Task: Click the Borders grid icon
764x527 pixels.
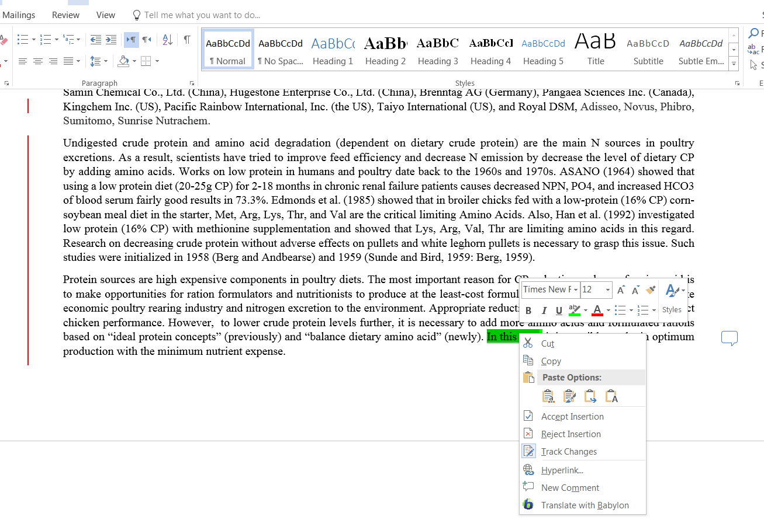Action: pyautogui.click(x=146, y=61)
